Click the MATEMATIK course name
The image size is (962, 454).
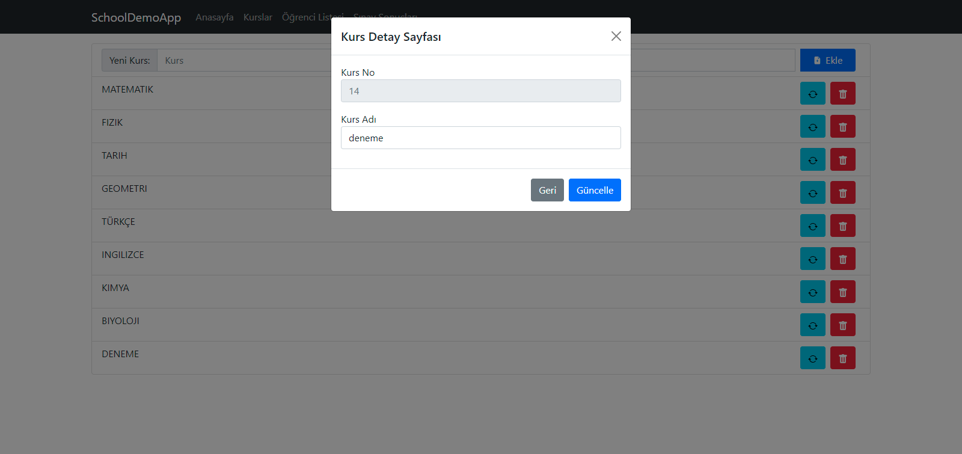[x=127, y=90]
